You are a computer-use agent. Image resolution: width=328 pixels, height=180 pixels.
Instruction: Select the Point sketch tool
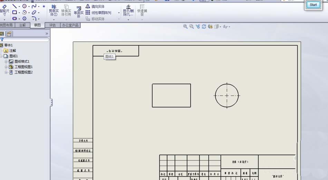(44, 7)
